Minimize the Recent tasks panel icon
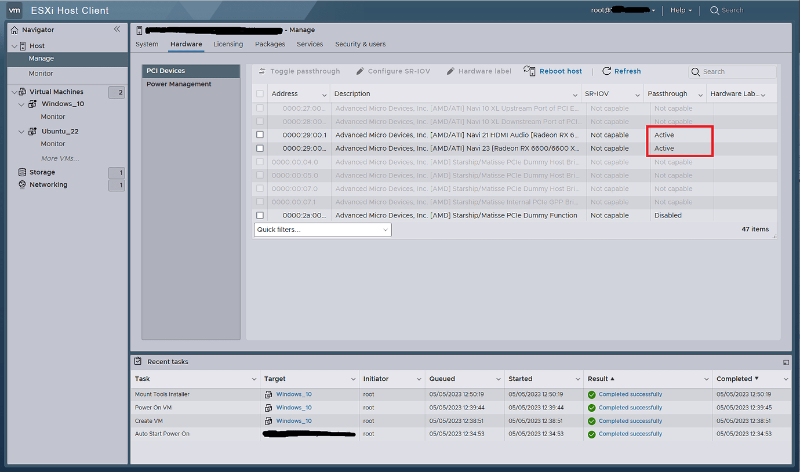Image resolution: width=800 pixels, height=472 pixels. pos(786,362)
